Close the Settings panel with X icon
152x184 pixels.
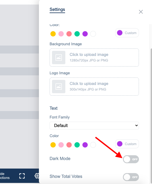point(141,12)
